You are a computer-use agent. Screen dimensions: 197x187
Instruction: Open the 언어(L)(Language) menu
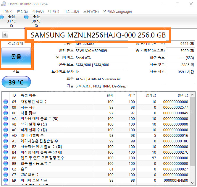point(117,12)
